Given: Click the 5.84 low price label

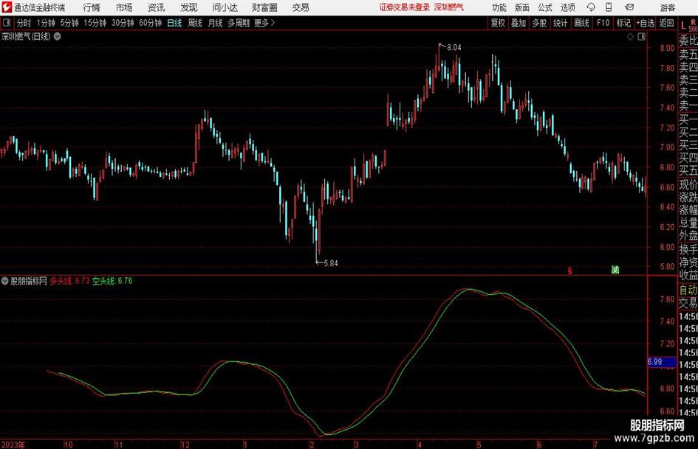Looking at the screenshot, I should pos(331,263).
